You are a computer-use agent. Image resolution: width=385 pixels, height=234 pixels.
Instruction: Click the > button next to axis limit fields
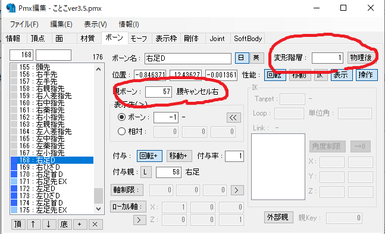(237, 190)
